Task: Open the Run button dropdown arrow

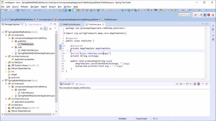Action: (132, 10)
